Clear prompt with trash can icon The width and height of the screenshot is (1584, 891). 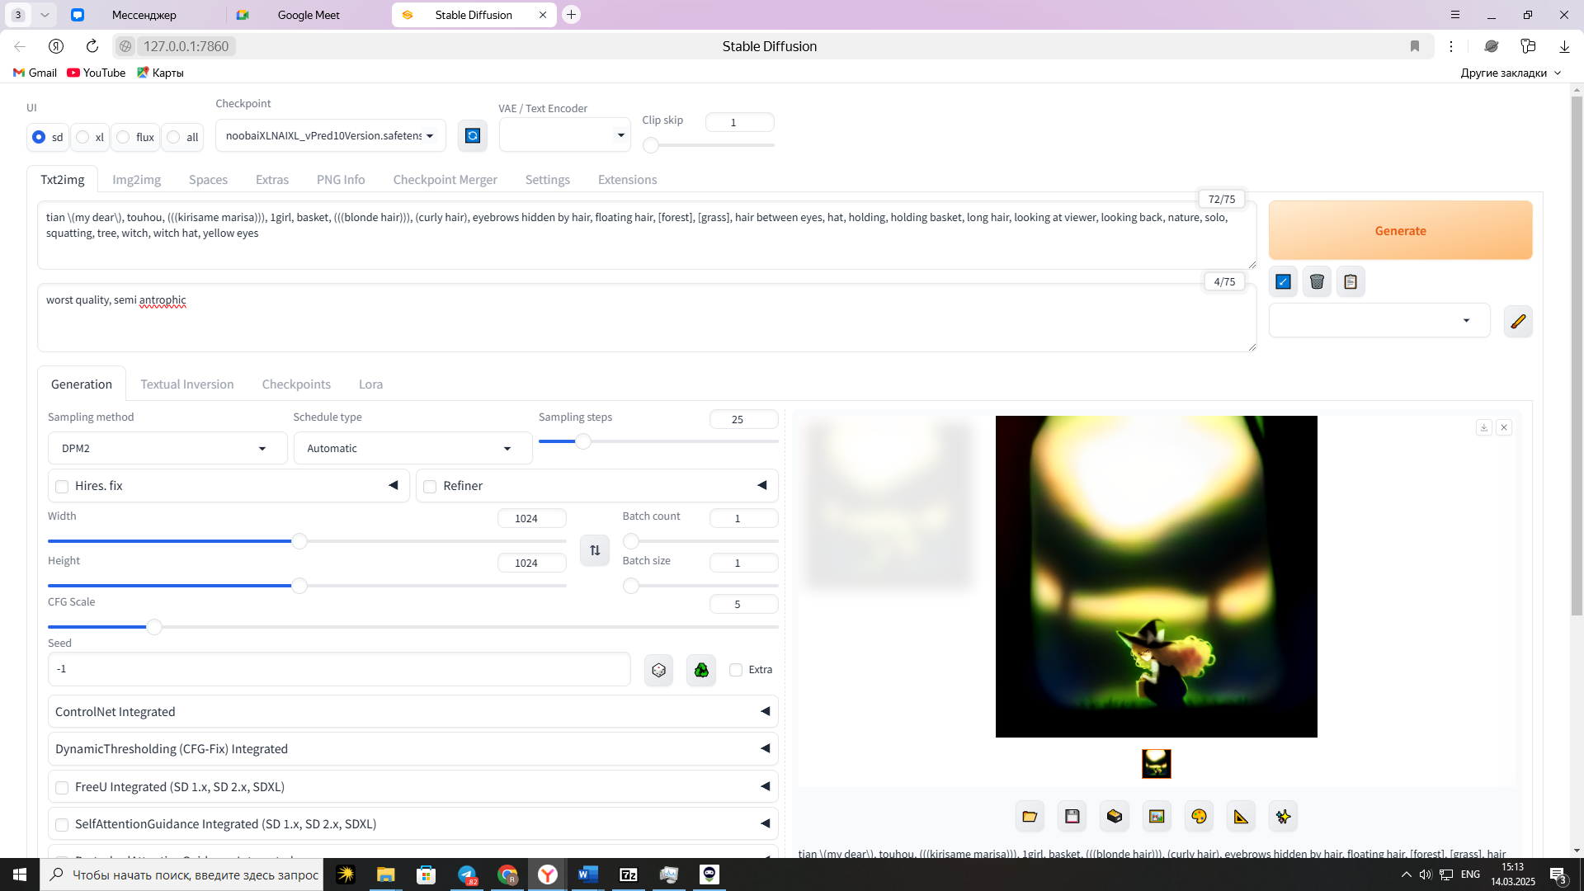coord(1318,282)
